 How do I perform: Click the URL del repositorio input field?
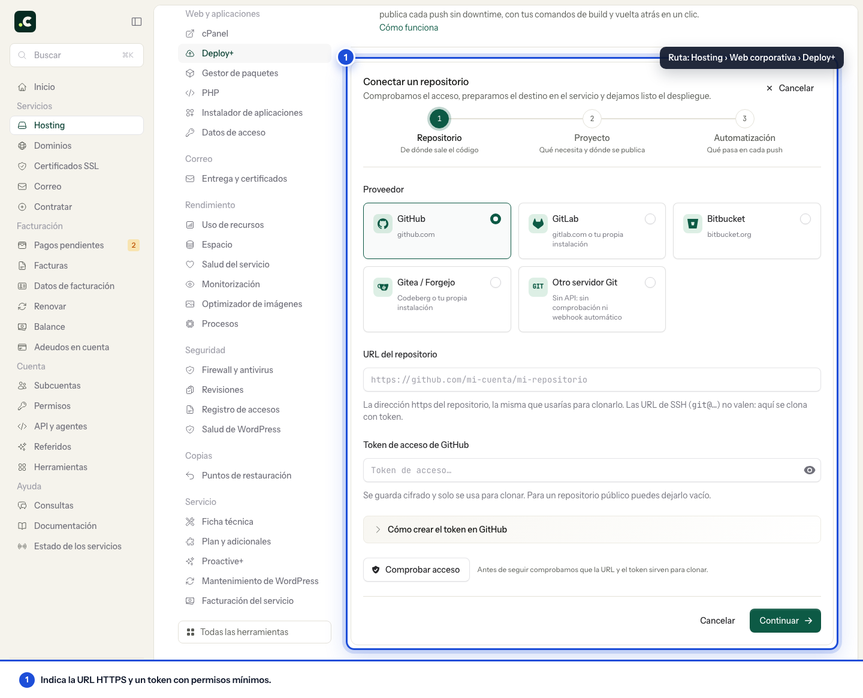(x=592, y=380)
